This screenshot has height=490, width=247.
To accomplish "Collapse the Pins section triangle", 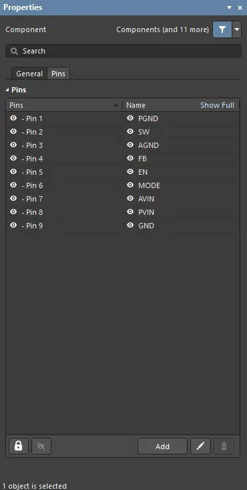I will pos(7,90).
